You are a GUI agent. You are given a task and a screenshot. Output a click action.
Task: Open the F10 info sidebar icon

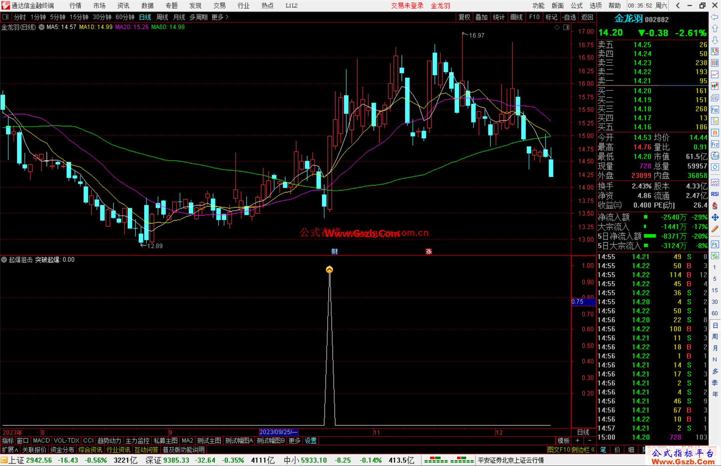715,110
